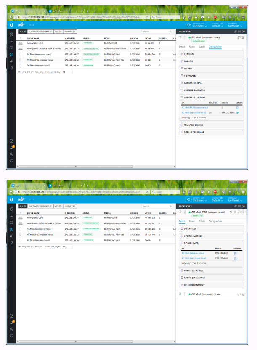257x350 pixels.
Task: Select row 192.168.106.14 in upper device list
Action: coord(96,43)
